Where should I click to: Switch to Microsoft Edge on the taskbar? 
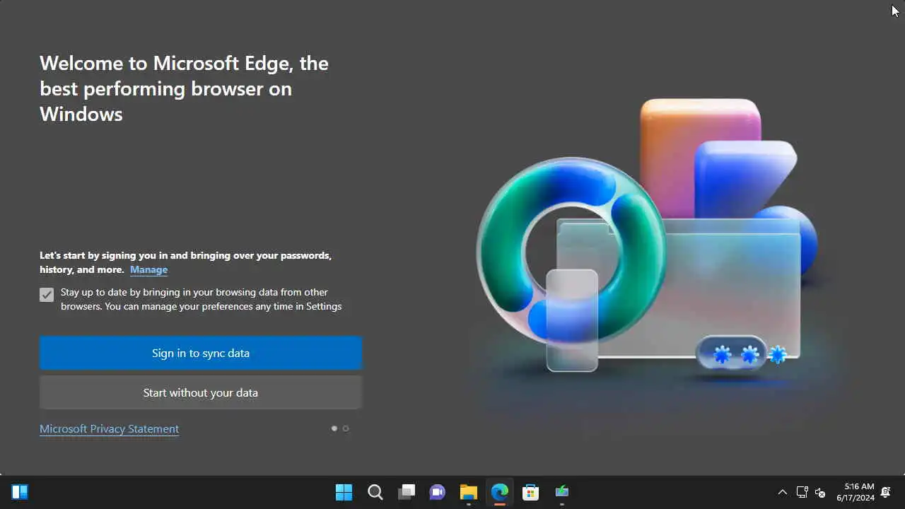point(500,492)
